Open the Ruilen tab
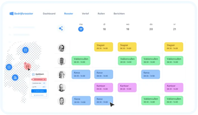Viewport: 198px width, 115px height. (x=101, y=14)
